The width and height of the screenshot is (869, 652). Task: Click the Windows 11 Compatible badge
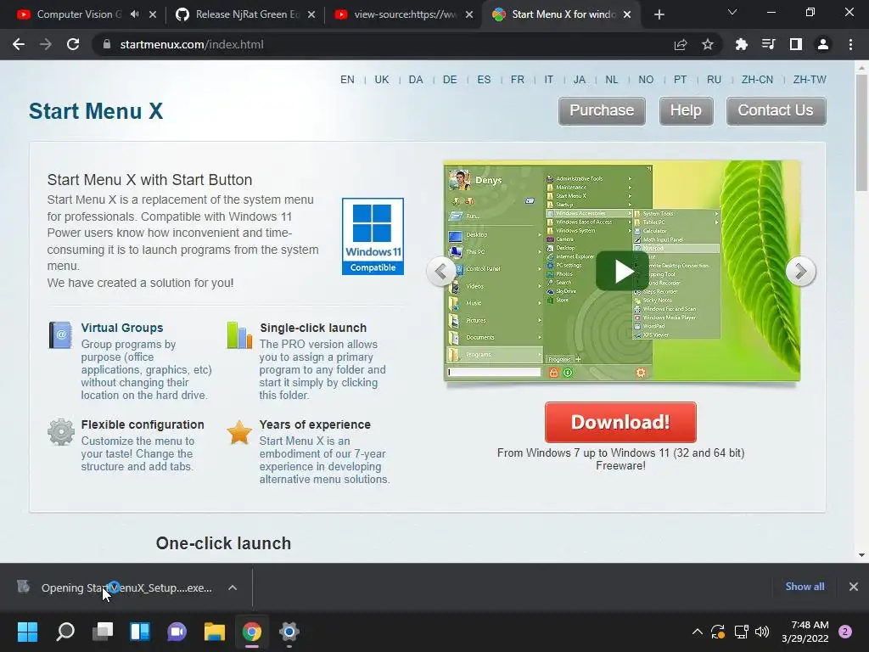point(373,236)
